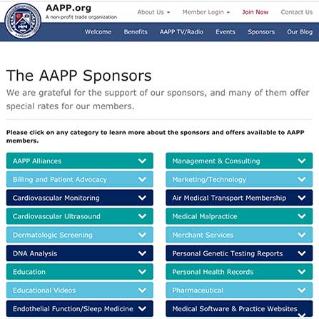Screen dimensions: 319x319
Task: Select Events in the navigation bar
Action: [226, 32]
